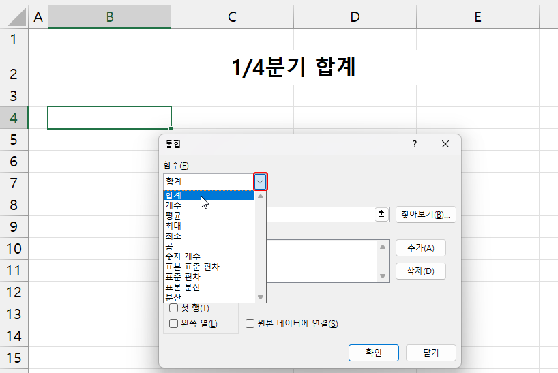Select column A header
Image resolution: width=558 pixels, height=373 pixels.
coord(38,17)
